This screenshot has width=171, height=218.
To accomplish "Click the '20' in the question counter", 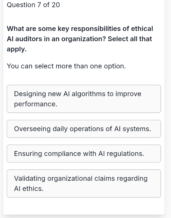I will pos(56,5).
